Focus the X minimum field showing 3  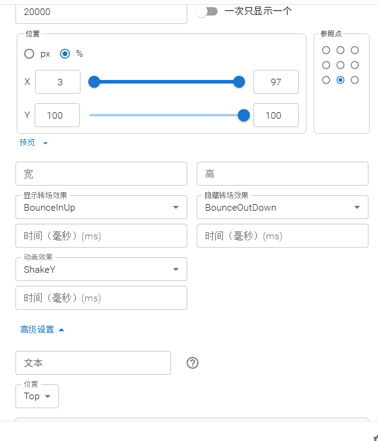(x=58, y=82)
